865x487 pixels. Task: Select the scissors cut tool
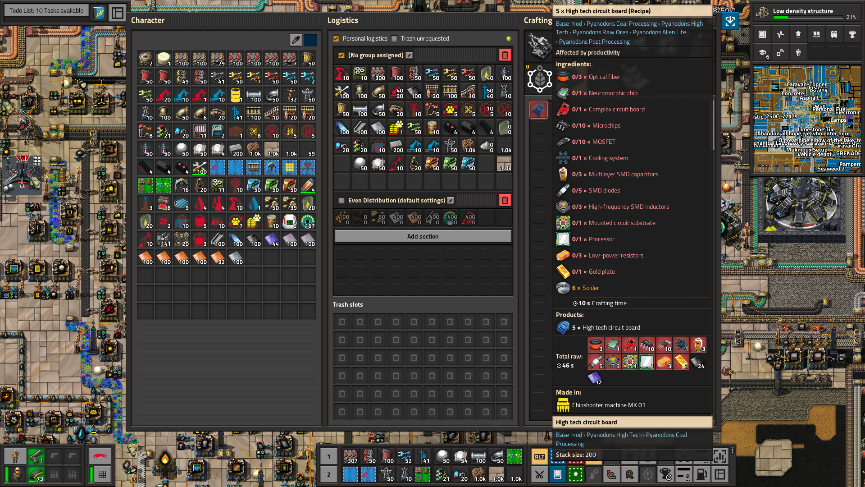click(x=539, y=474)
